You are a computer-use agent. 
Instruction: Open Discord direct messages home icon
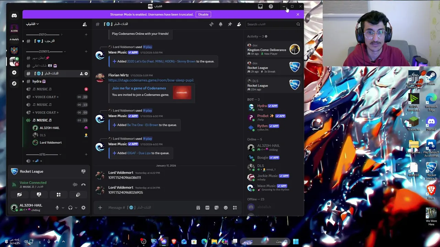(x=14, y=15)
